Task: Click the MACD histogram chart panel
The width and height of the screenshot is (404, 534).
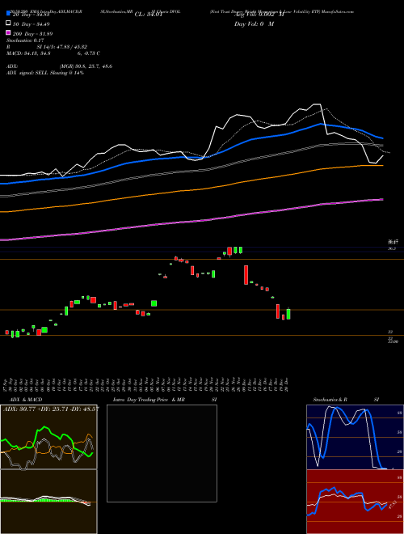Action: (48, 502)
